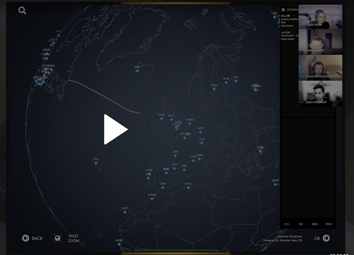Select the LFBD airport marker
354x255 pixels.
coord(175,155)
